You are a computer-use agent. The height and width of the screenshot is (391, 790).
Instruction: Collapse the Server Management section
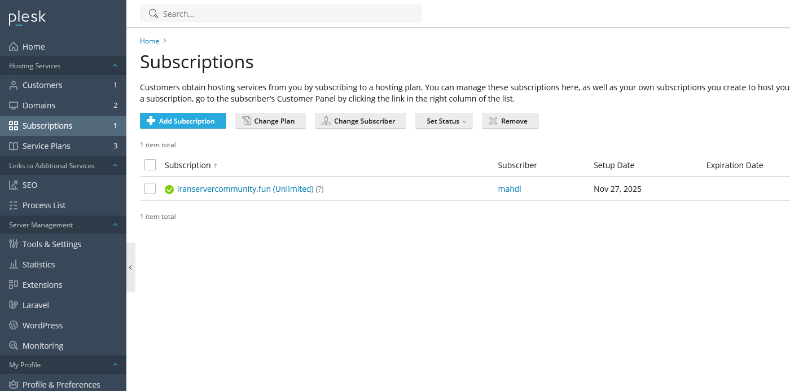click(x=115, y=225)
